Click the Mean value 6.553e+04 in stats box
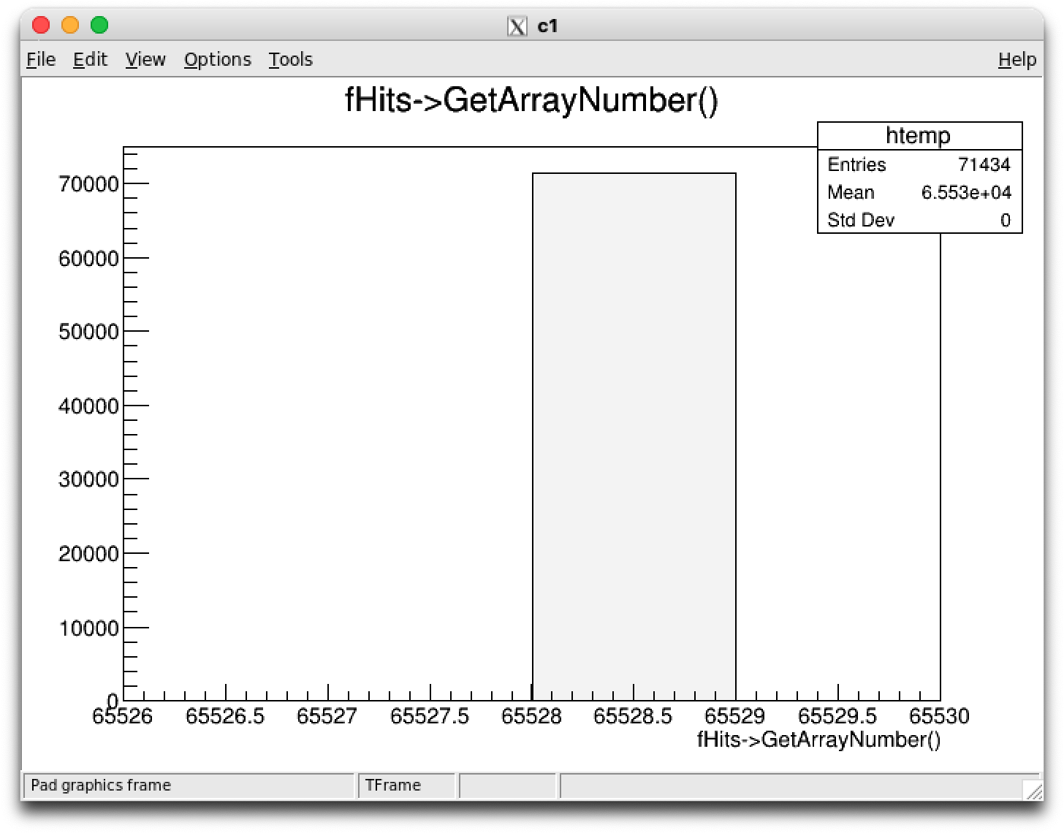This screenshot has height=833, width=1064. [966, 192]
